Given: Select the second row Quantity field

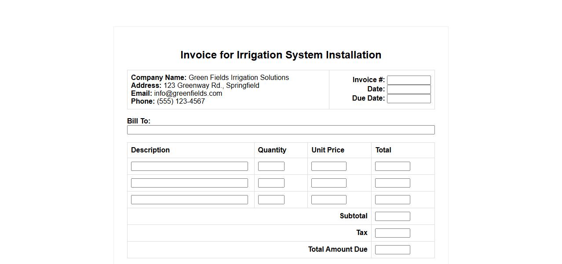Looking at the screenshot, I should tap(271, 183).
